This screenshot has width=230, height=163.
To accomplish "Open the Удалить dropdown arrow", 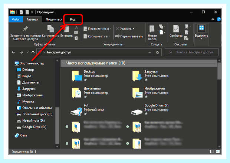I will pyautogui.click(x=134, y=29).
